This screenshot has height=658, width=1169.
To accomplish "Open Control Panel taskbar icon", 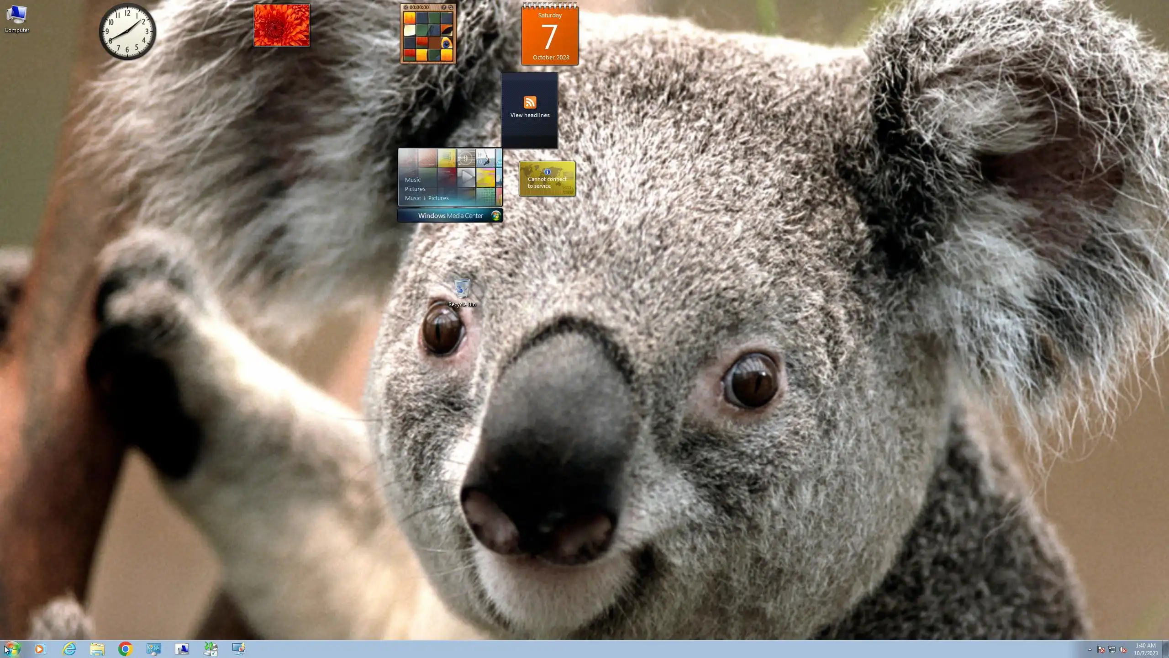I will pyautogui.click(x=153, y=649).
